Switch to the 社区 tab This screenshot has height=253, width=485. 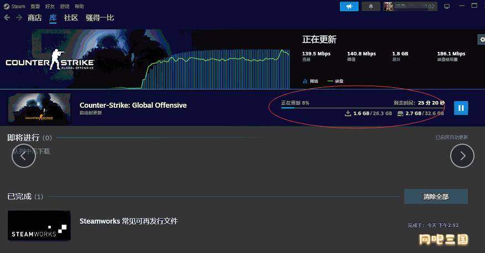coord(71,18)
